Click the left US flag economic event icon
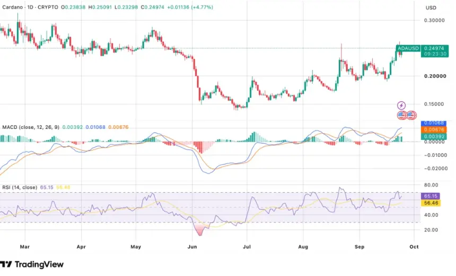The image size is (456, 276). 401,115
